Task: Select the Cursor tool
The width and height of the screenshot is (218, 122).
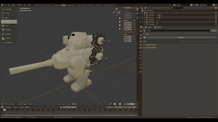Action: (9, 13)
